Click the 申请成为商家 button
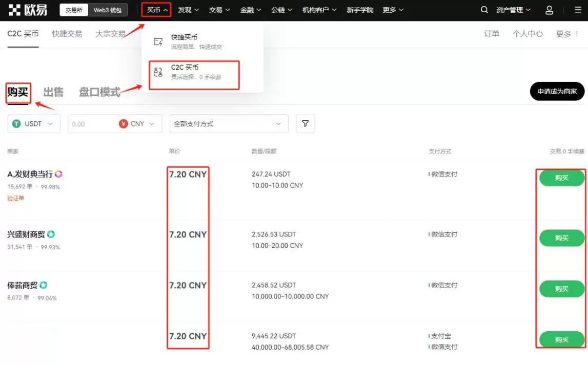Viewport: 588px width, 366px height. click(557, 91)
